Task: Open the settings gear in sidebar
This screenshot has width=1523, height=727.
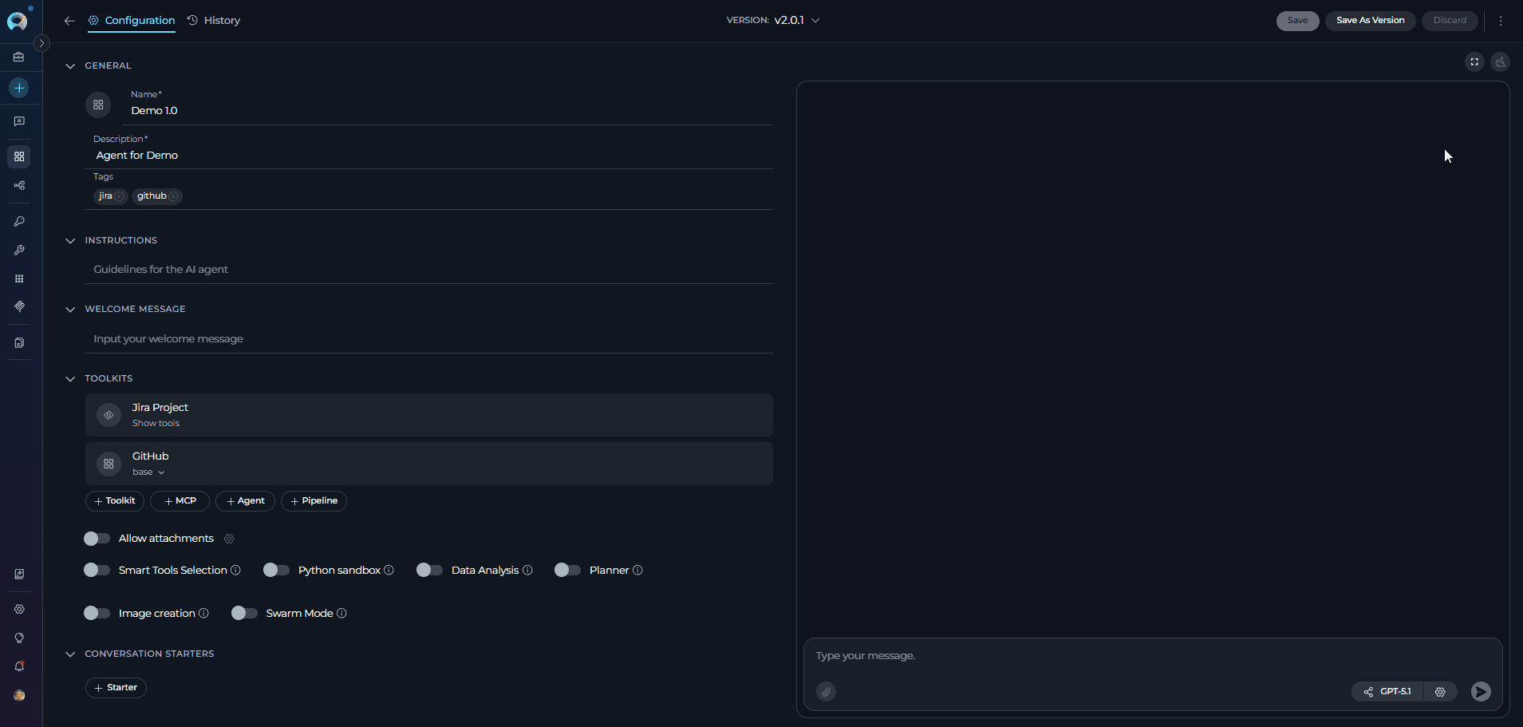Action: pyautogui.click(x=19, y=610)
